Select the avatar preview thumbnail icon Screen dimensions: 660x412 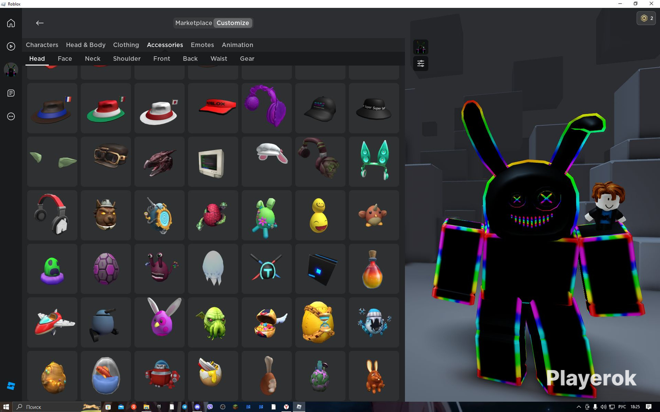pyautogui.click(x=421, y=47)
